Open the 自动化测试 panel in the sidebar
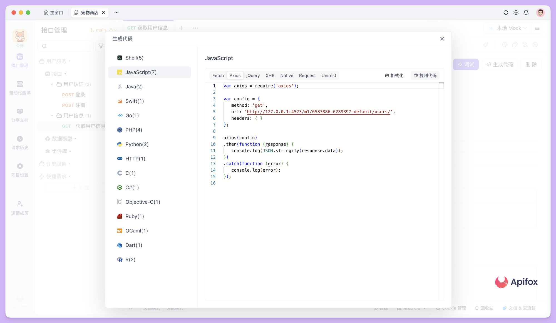This screenshot has height=323, width=556. (x=19, y=87)
